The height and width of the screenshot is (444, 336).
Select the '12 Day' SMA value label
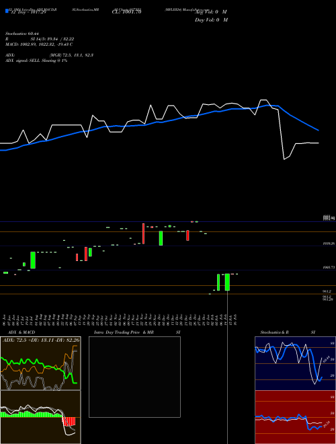28,12
